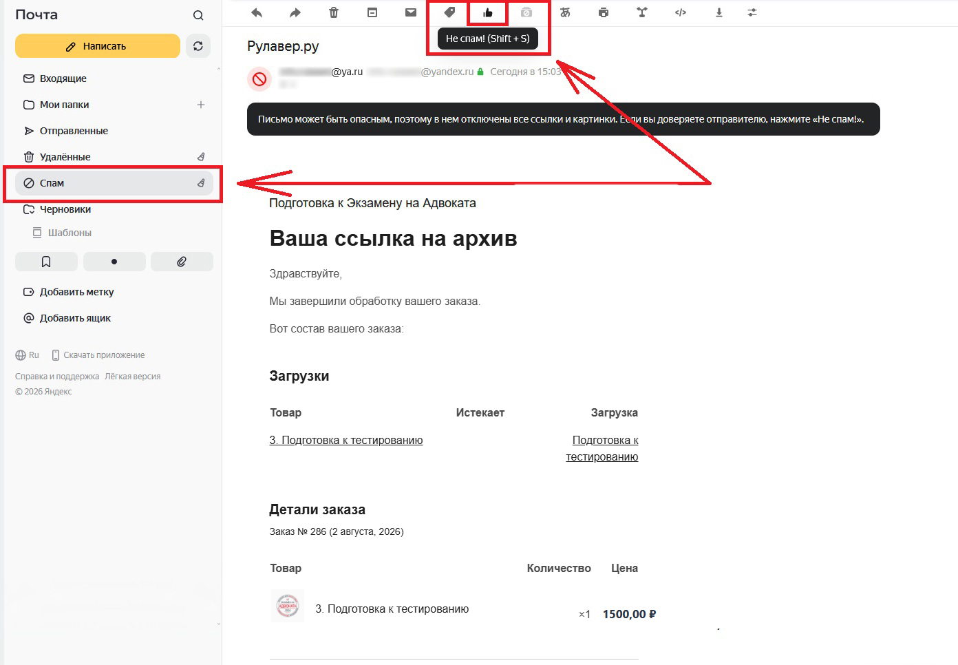Empty the Удалённые folder with its broom icon
958x665 pixels.
pos(201,157)
